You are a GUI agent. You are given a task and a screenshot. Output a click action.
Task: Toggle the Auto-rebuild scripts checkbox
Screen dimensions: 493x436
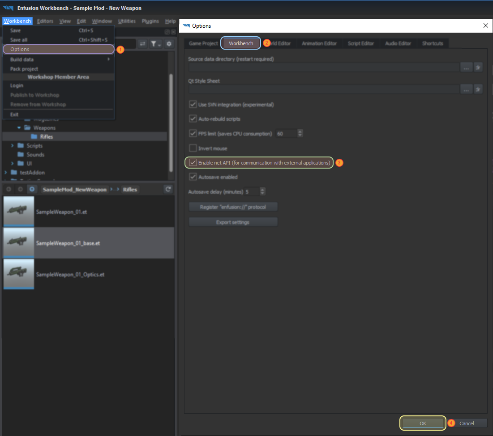[x=193, y=119]
